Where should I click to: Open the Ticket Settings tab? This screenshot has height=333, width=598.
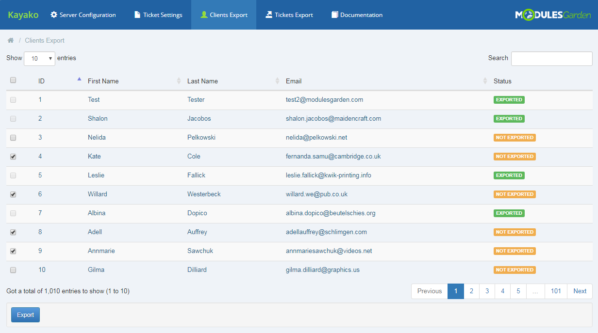158,15
